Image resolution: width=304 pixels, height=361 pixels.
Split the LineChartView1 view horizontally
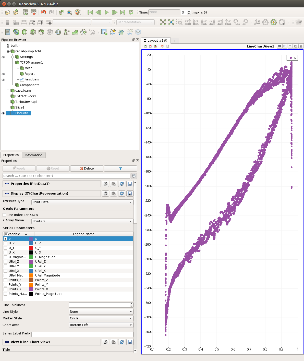point(279,46)
